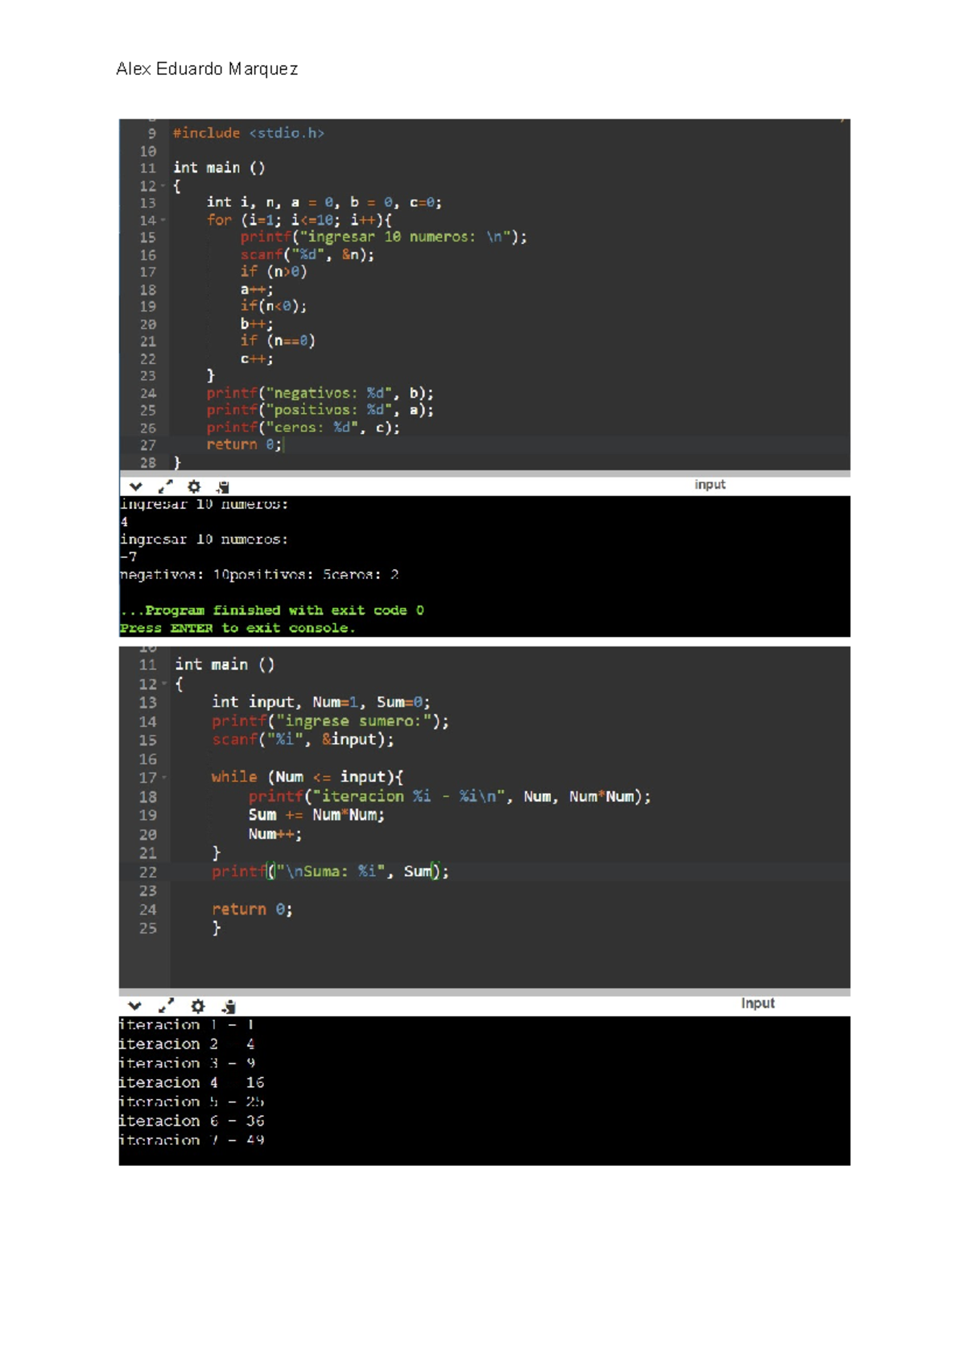Fold the while loop at line 17
Screen dimensions: 966x1364
tap(164, 778)
